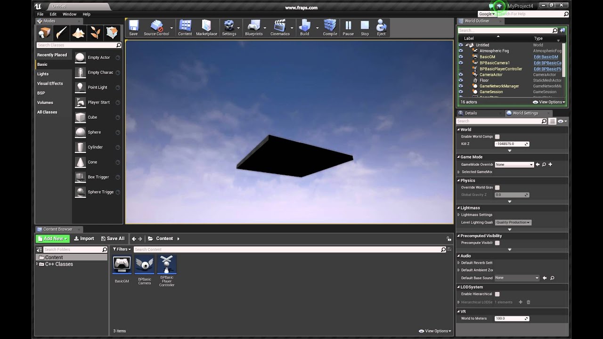
Task: Toggle visibility of BasicGM actor
Action: point(461,57)
